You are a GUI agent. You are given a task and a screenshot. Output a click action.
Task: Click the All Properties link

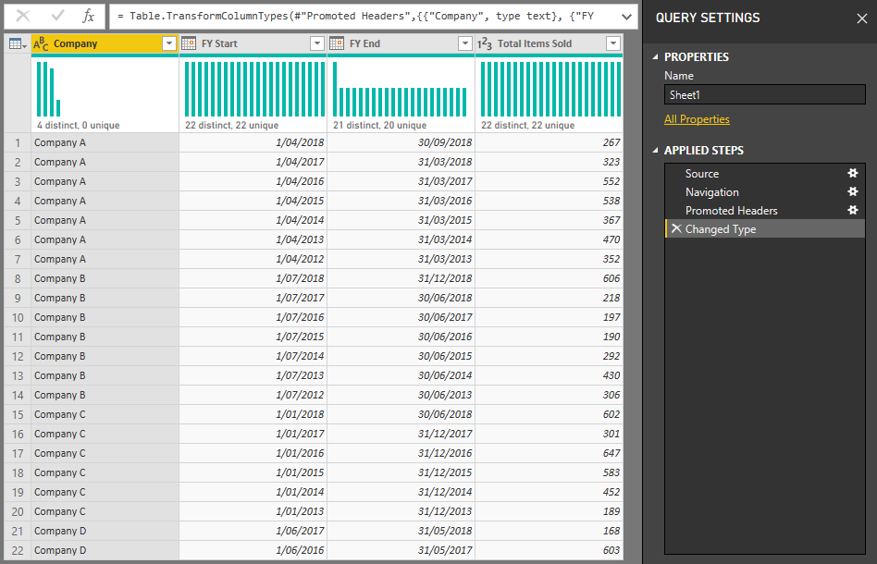click(x=697, y=118)
